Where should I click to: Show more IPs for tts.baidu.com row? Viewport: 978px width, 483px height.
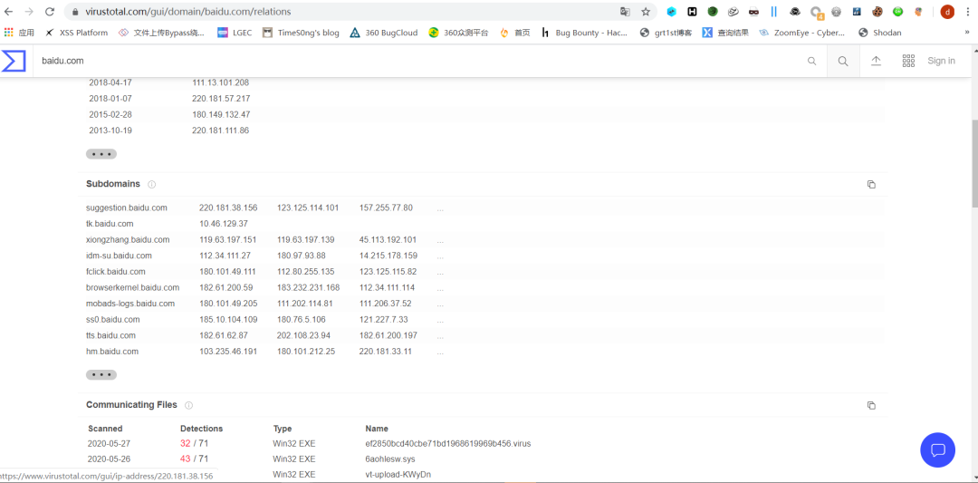[440, 335]
